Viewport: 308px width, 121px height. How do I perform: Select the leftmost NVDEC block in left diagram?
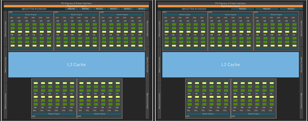click(x=100, y=9)
